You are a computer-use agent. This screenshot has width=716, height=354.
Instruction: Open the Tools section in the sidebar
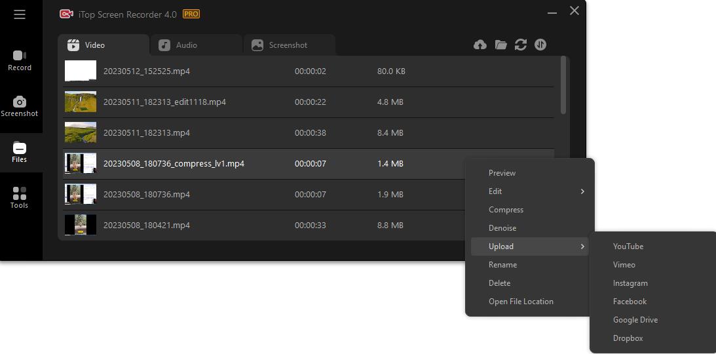click(x=20, y=197)
